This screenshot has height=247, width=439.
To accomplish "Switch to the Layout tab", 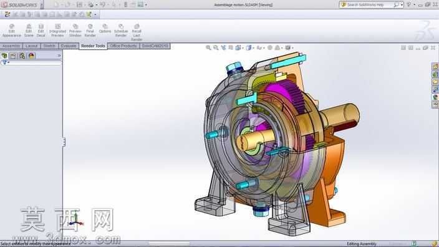I will click(x=31, y=46).
